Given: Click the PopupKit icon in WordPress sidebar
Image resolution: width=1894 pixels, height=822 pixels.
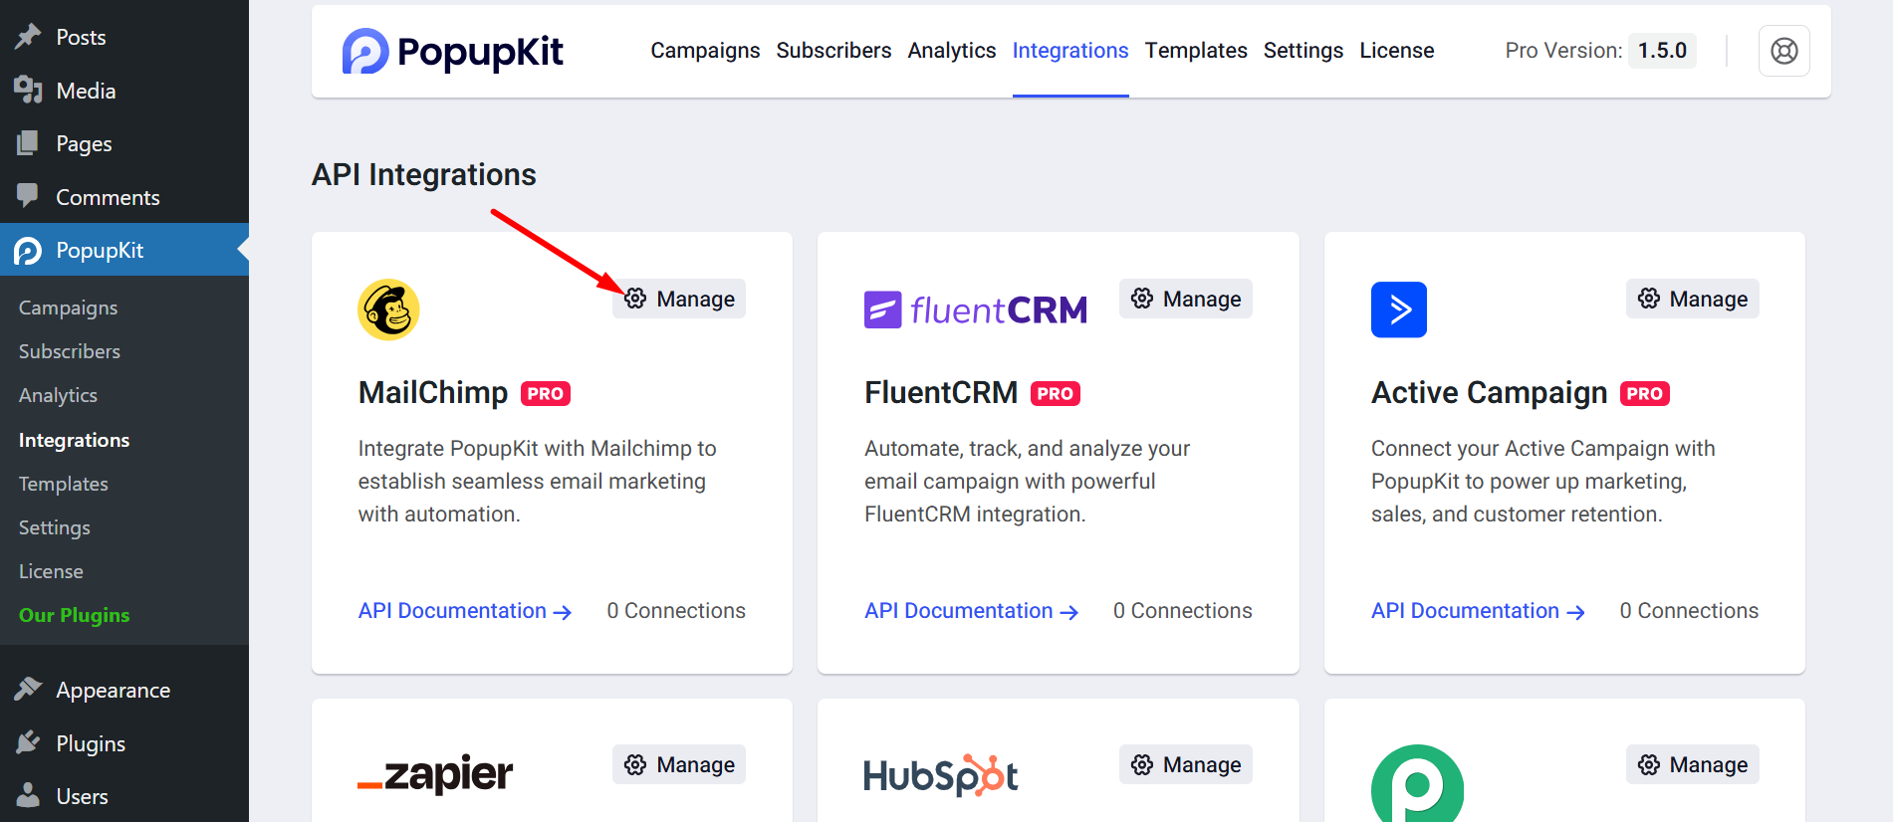Looking at the screenshot, I should coord(28,250).
